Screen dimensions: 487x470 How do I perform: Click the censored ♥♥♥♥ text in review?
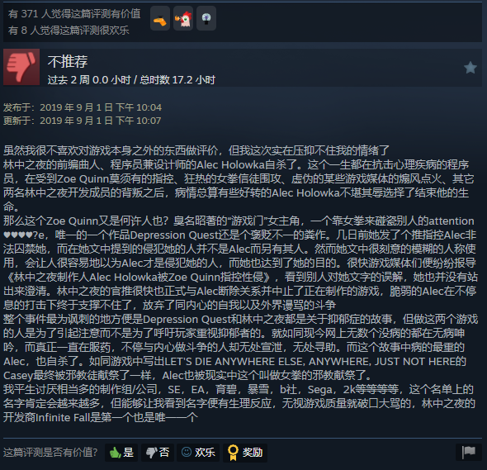(x=17, y=235)
